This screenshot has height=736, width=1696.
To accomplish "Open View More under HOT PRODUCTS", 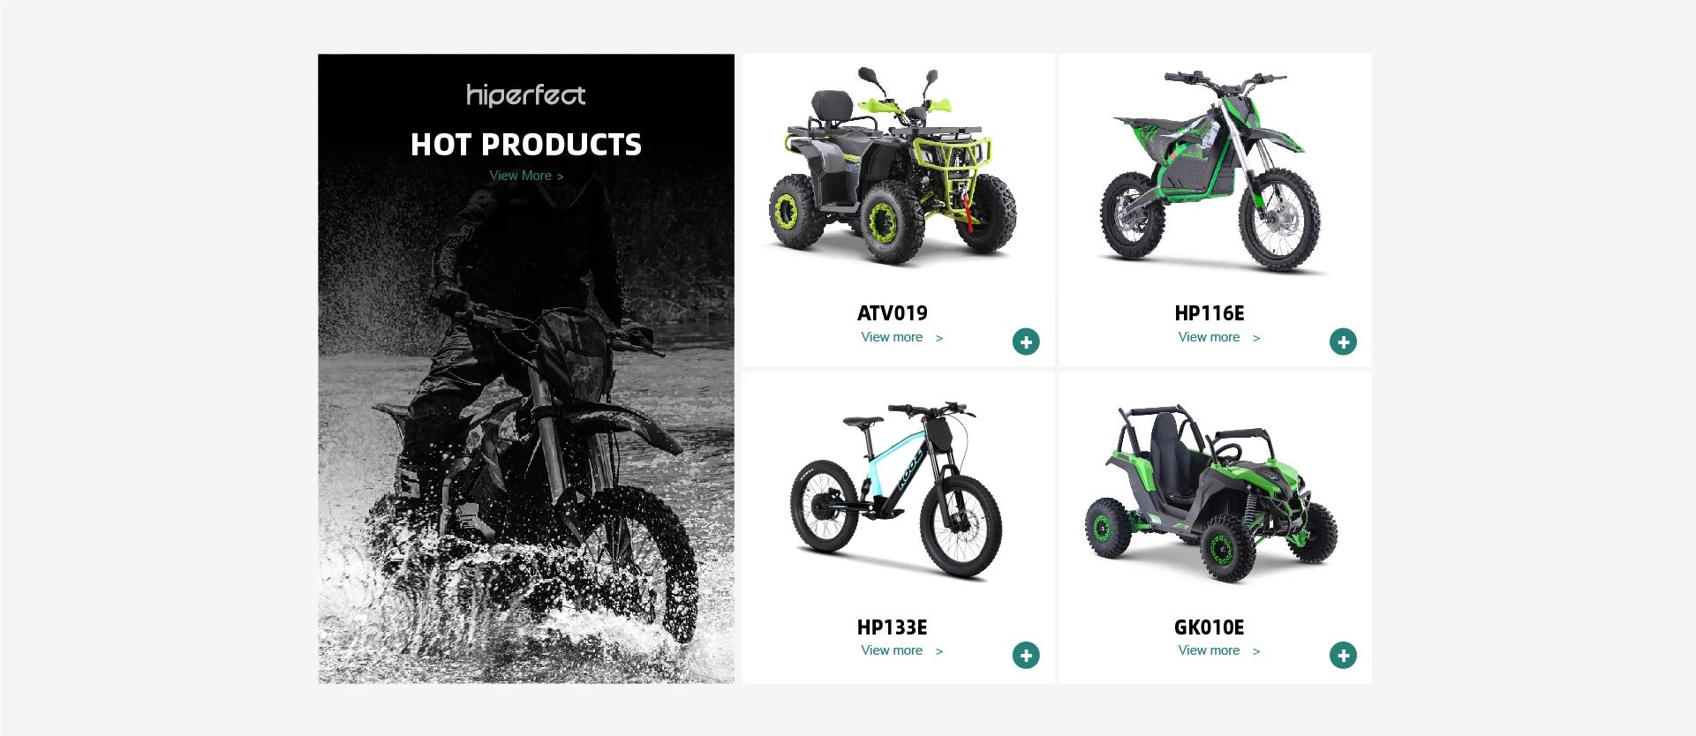I will coord(526,176).
